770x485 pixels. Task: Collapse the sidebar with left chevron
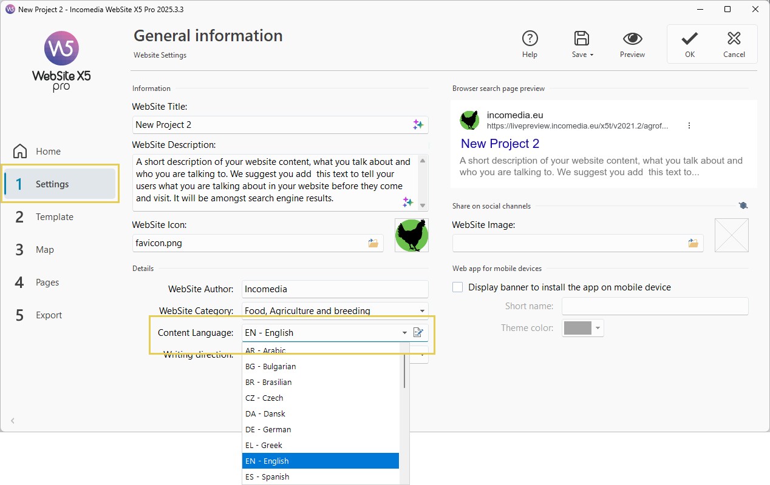(13, 421)
